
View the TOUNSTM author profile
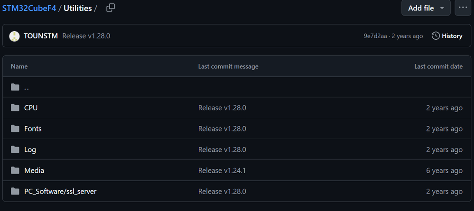tap(41, 36)
